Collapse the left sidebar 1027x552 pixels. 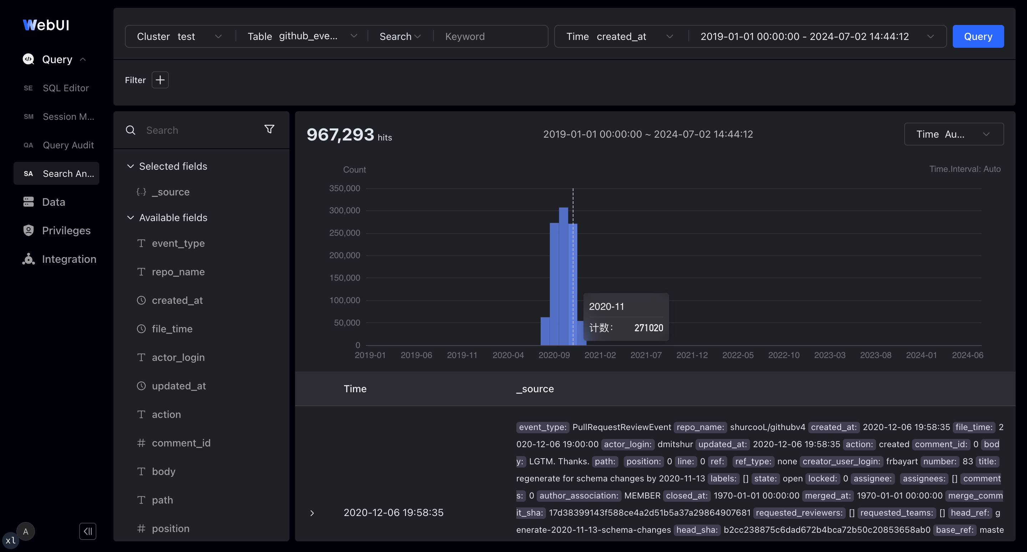pyautogui.click(x=88, y=531)
